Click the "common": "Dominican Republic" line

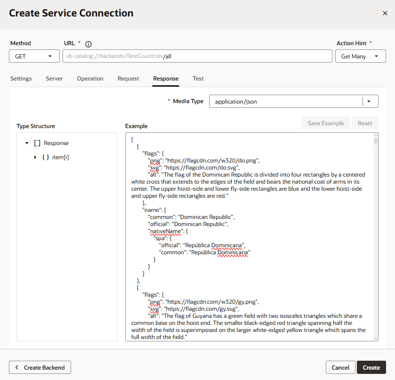[191, 217]
